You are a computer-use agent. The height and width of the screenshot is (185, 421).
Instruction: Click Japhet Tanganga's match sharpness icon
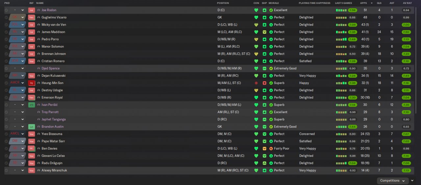coord(264,119)
